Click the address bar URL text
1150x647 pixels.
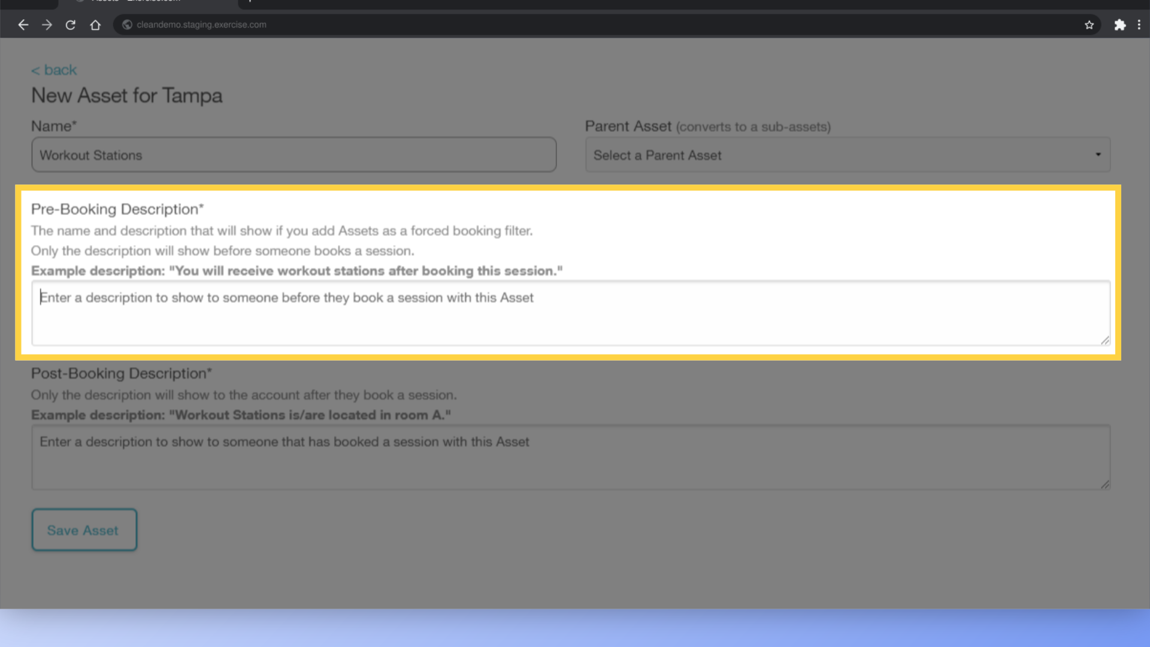point(201,25)
